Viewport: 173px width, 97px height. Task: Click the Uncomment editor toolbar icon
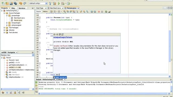109,12
